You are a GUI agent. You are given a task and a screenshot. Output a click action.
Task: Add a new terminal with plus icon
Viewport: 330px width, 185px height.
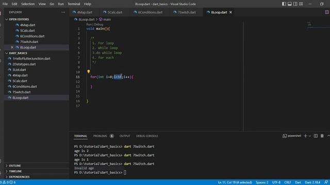pyautogui.click(x=305, y=136)
